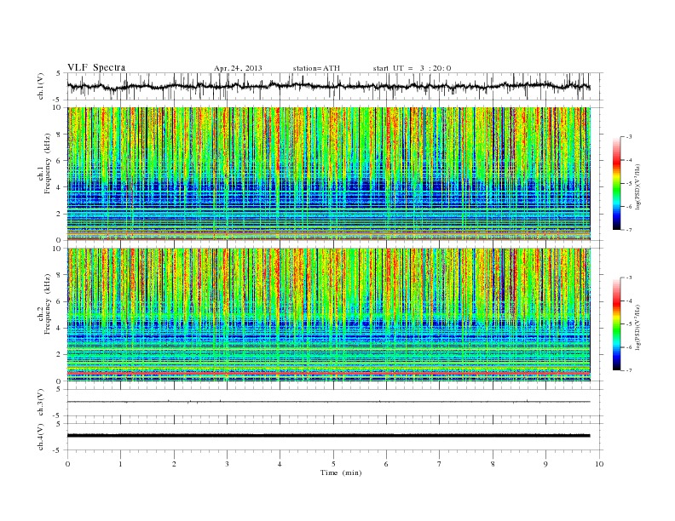This screenshot has height=521, width=675.
Task: Click time-axis tick label '4' at bottom
Action: point(280,464)
